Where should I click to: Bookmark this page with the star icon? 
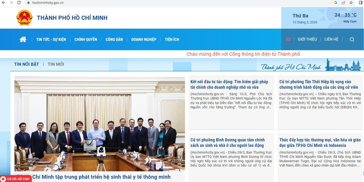351,3
